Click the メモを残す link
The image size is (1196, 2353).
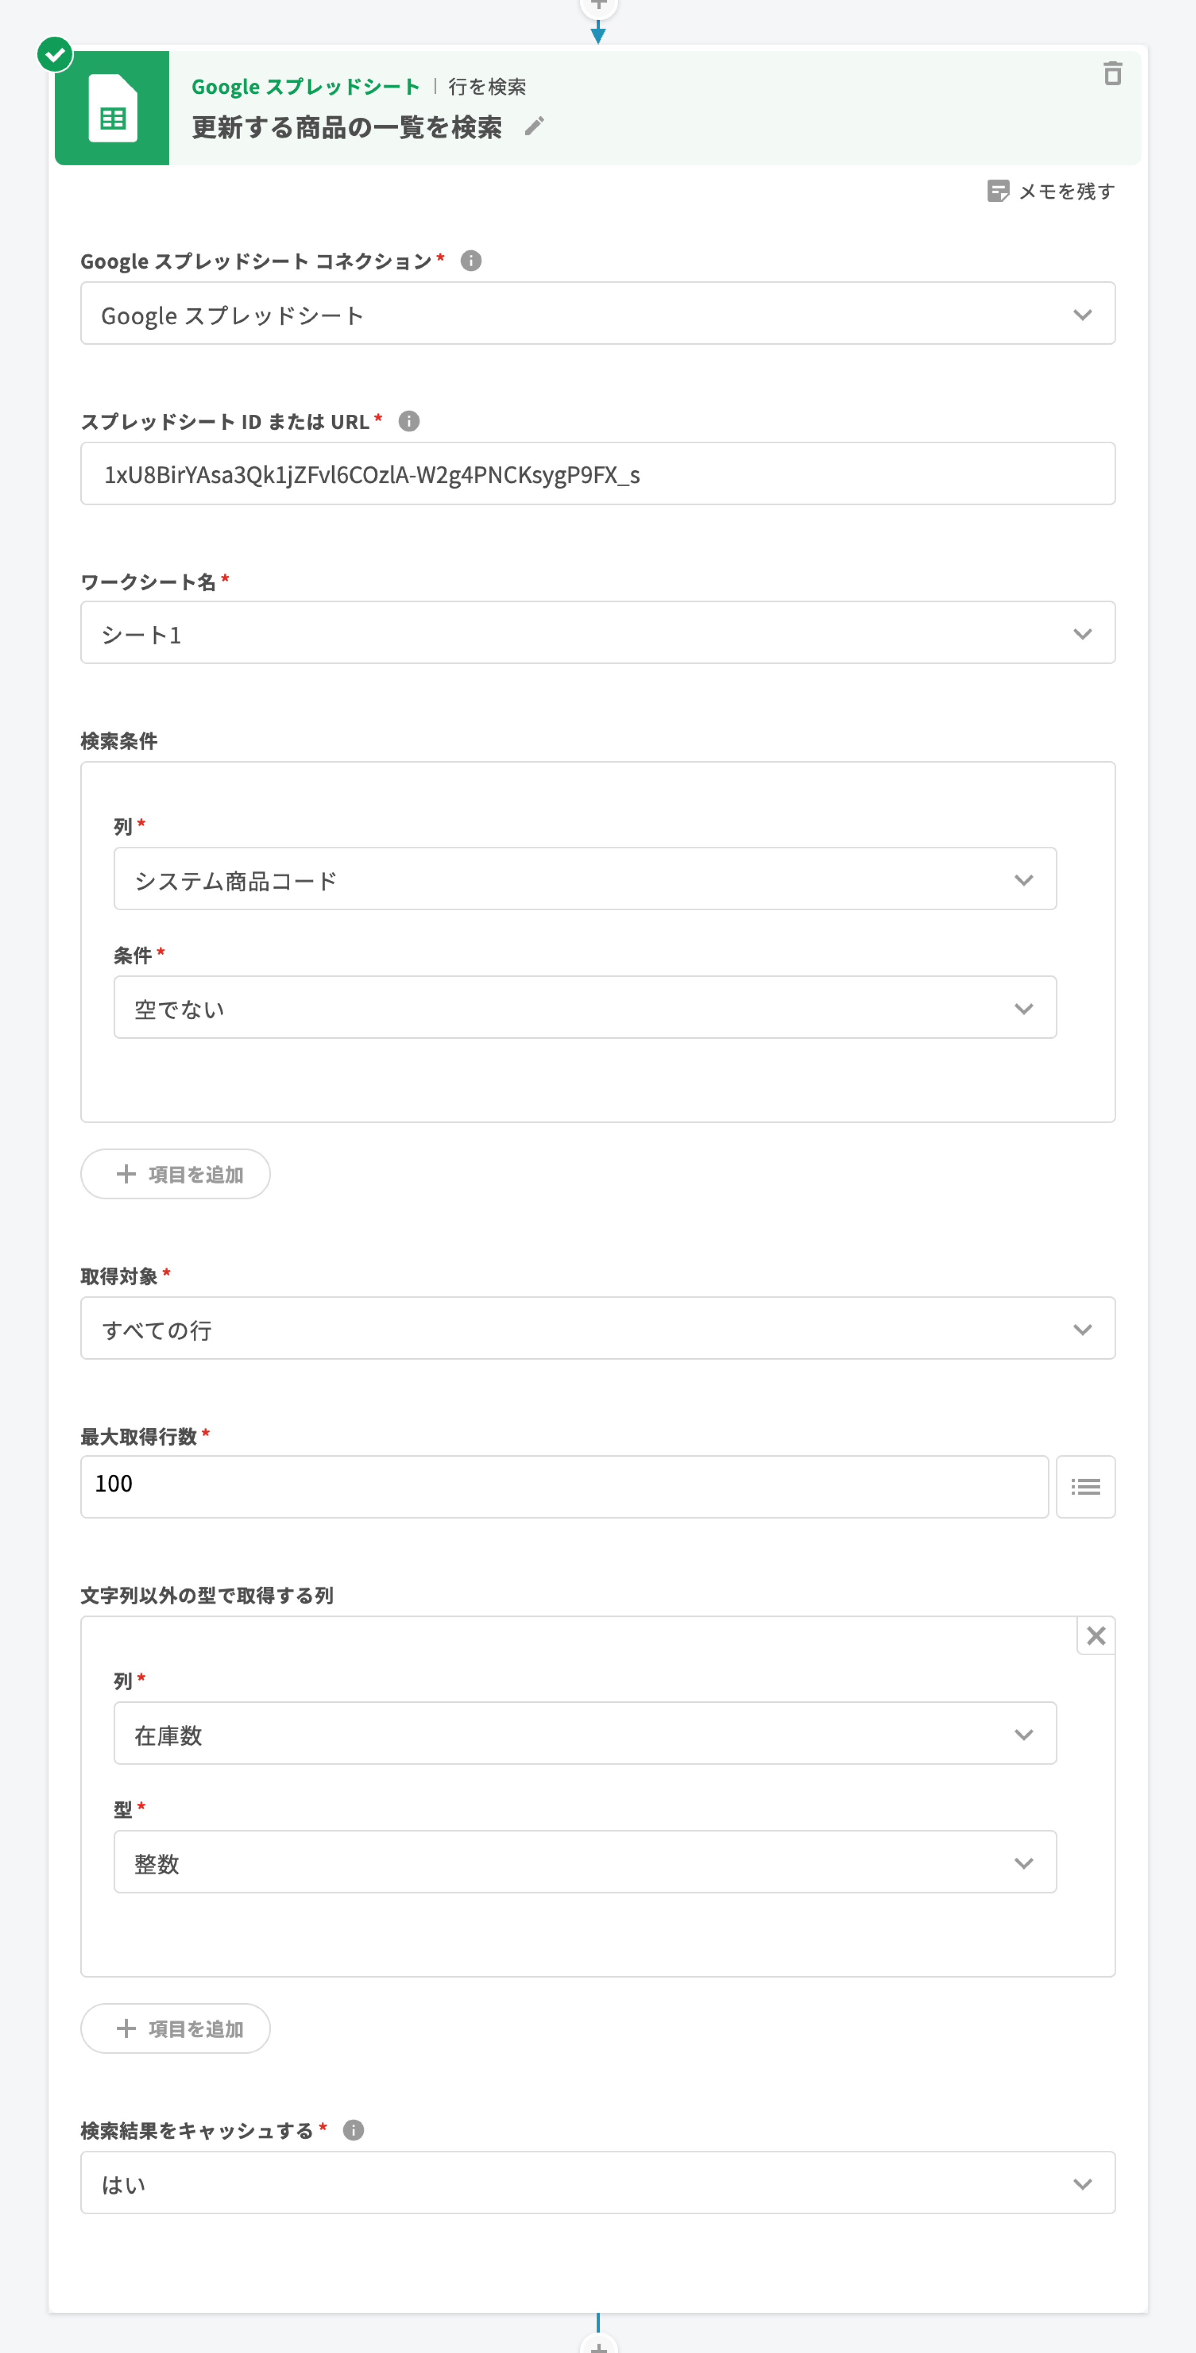tap(1065, 191)
